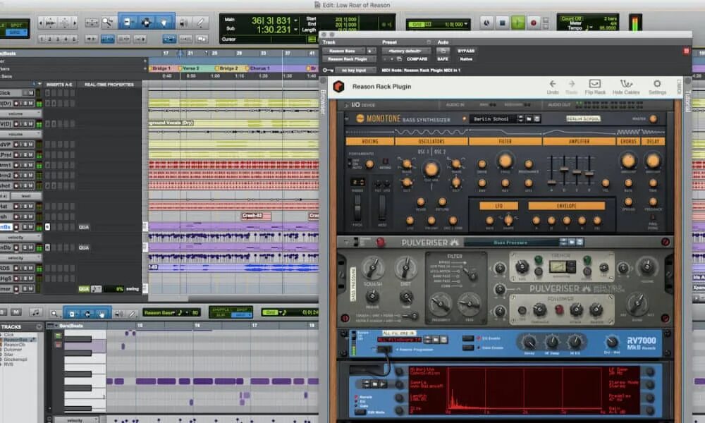Select Dulcimer in MIDI editor tracks list
The image size is (705, 423).
(x=13, y=349)
